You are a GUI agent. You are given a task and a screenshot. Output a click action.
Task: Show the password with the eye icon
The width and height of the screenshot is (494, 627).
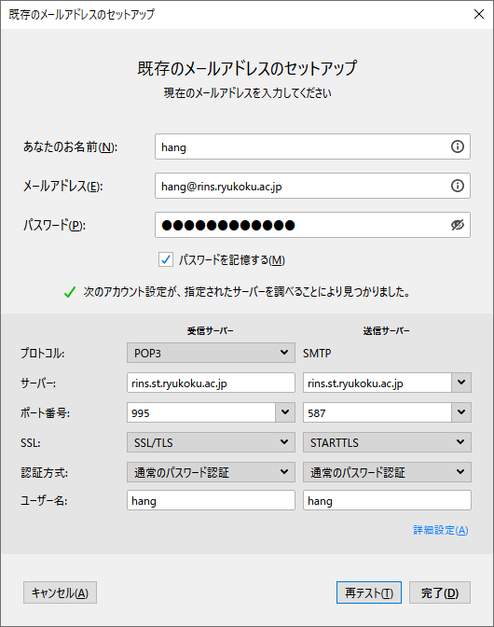(458, 225)
